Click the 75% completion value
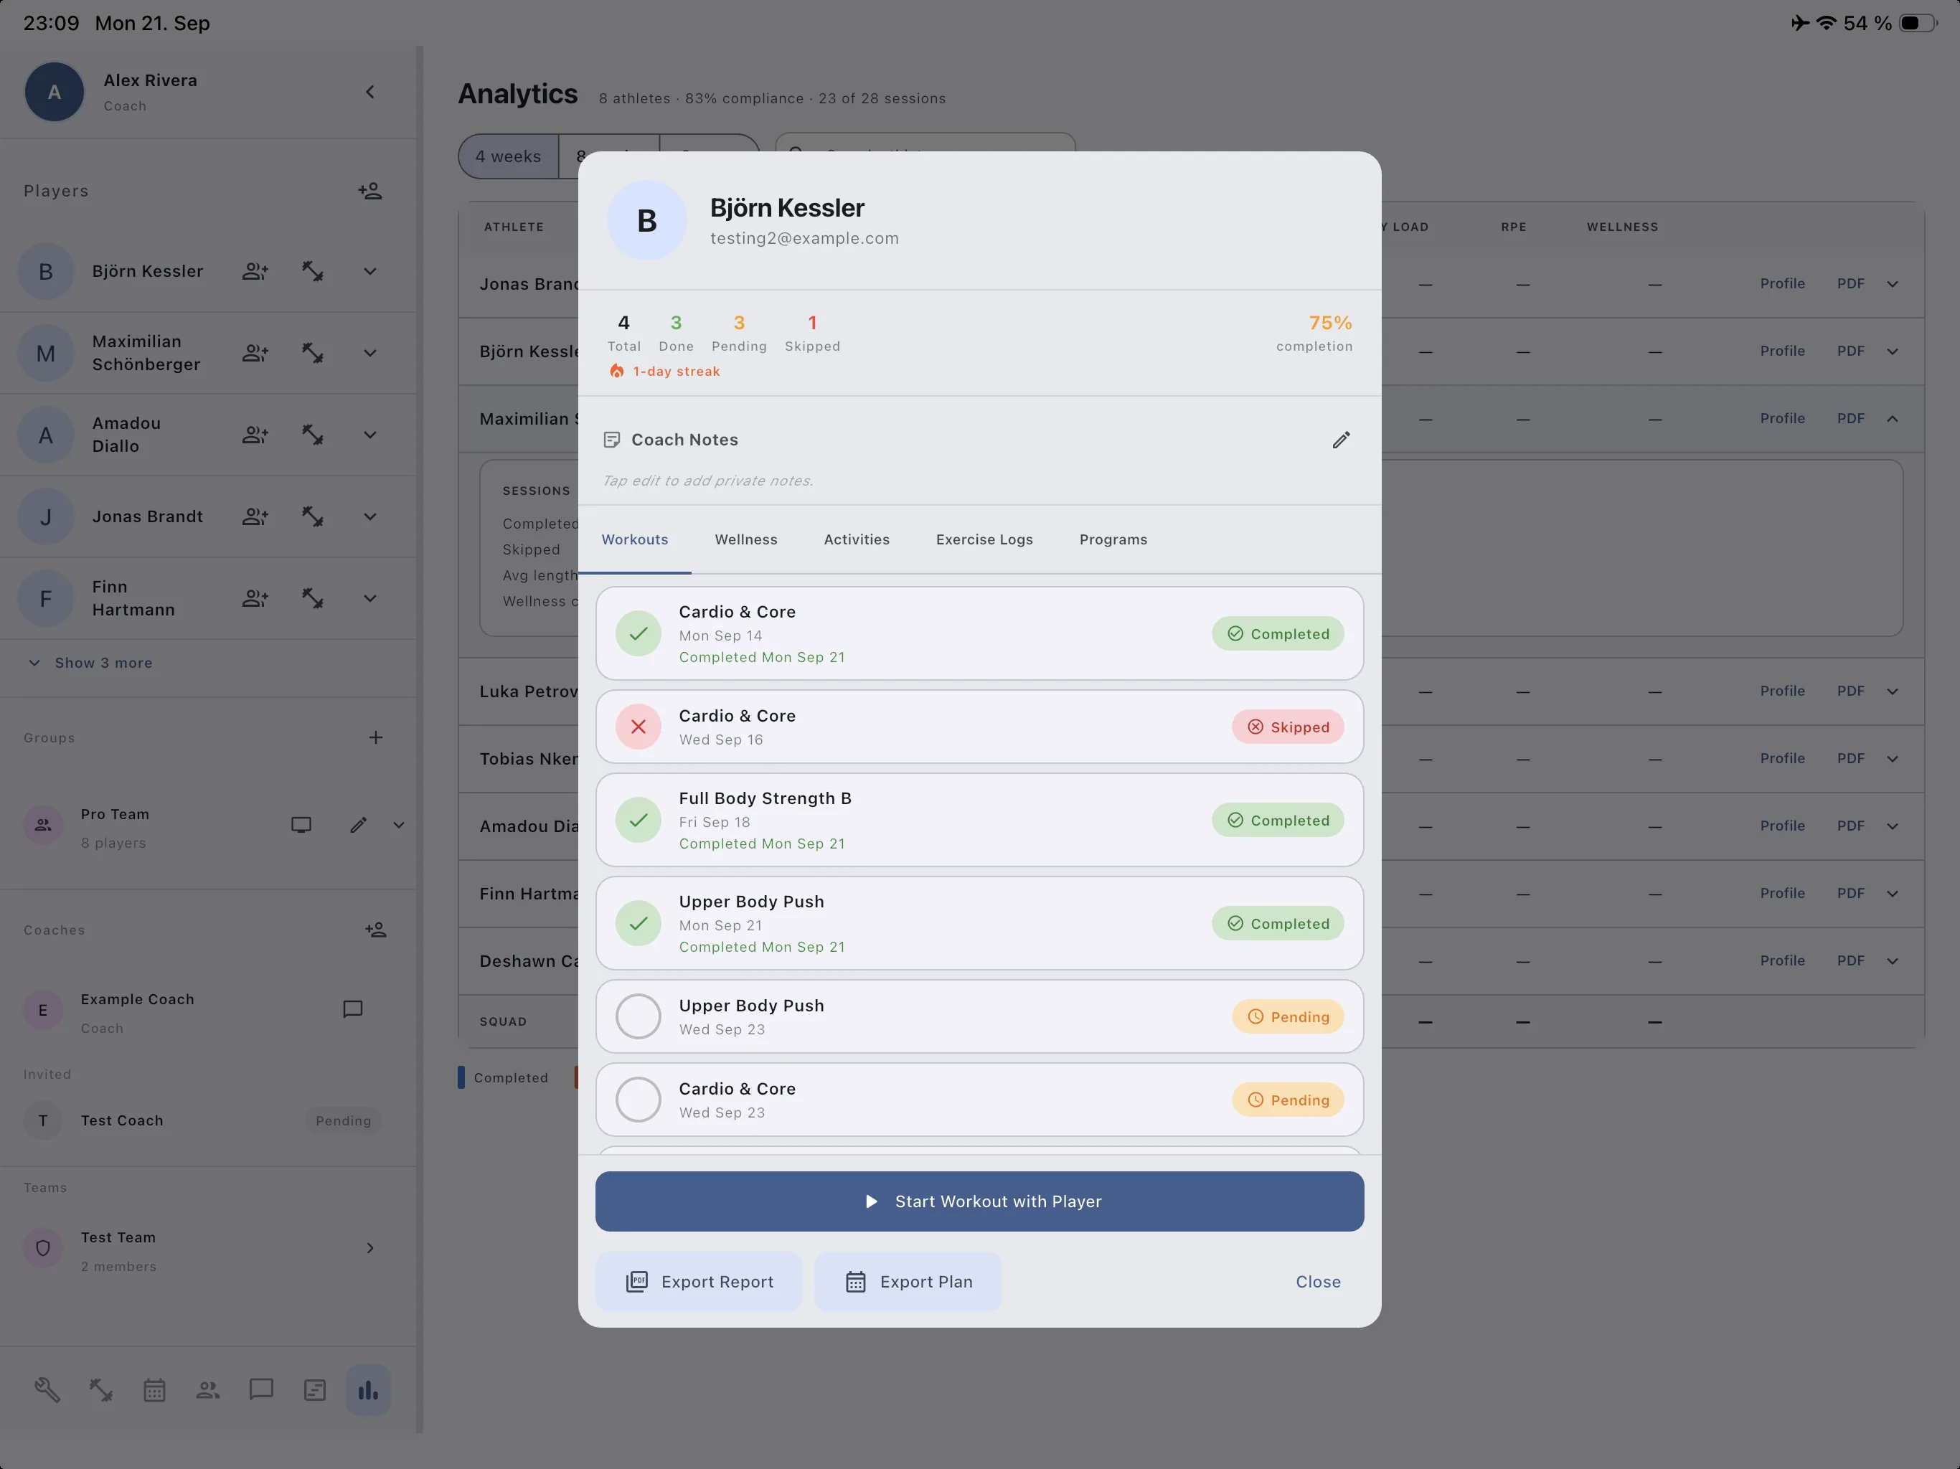Viewport: 1960px width, 1469px height. (x=1330, y=323)
